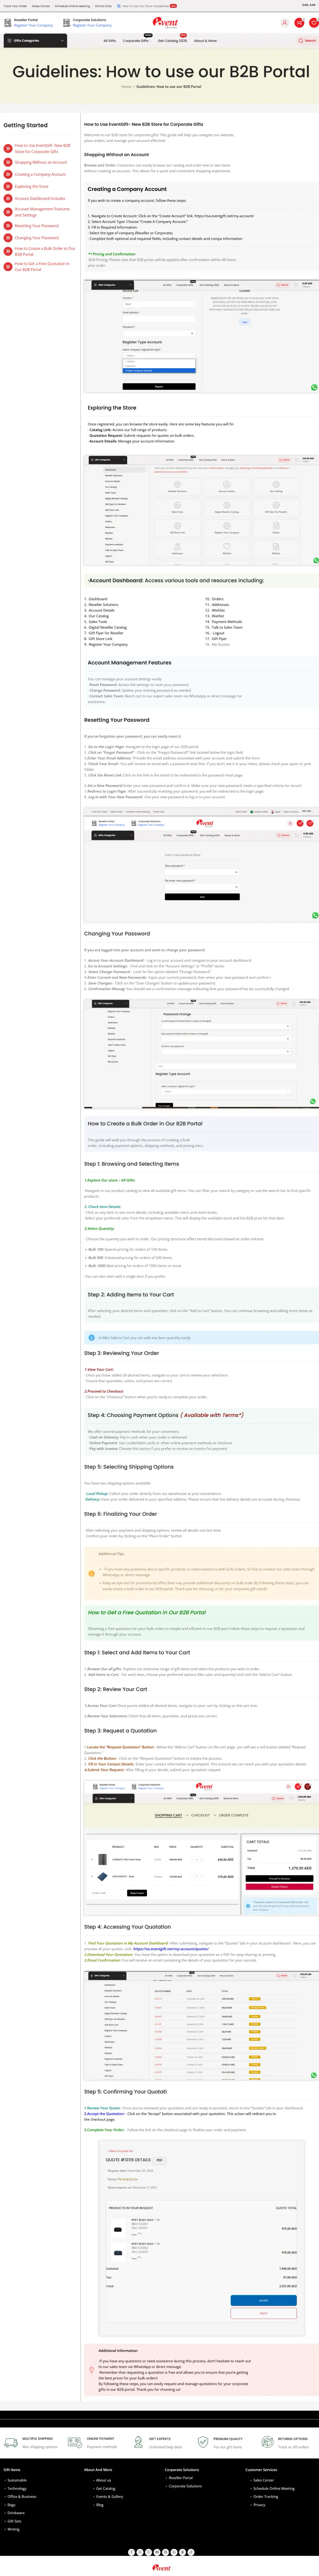The image size is (319, 2576).
Task: Click Step 4: Accessing Your Quotation heading
Action: click(128, 1927)
